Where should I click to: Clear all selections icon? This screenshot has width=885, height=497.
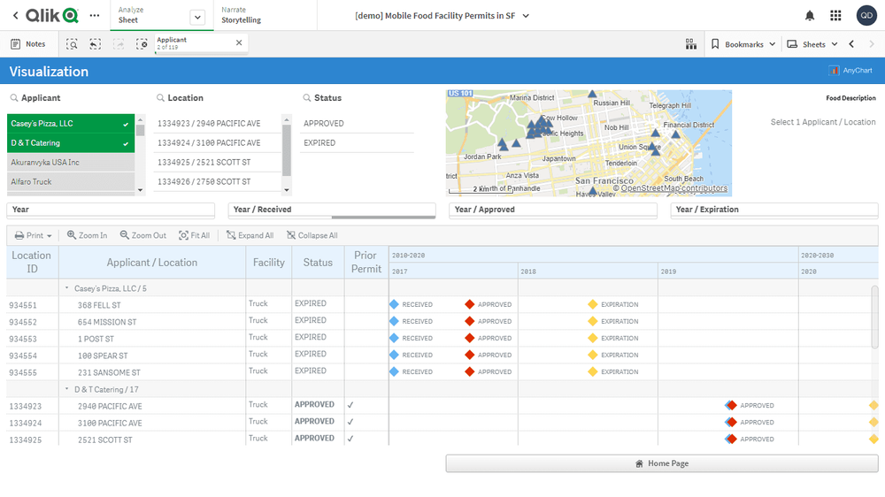[x=142, y=44]
